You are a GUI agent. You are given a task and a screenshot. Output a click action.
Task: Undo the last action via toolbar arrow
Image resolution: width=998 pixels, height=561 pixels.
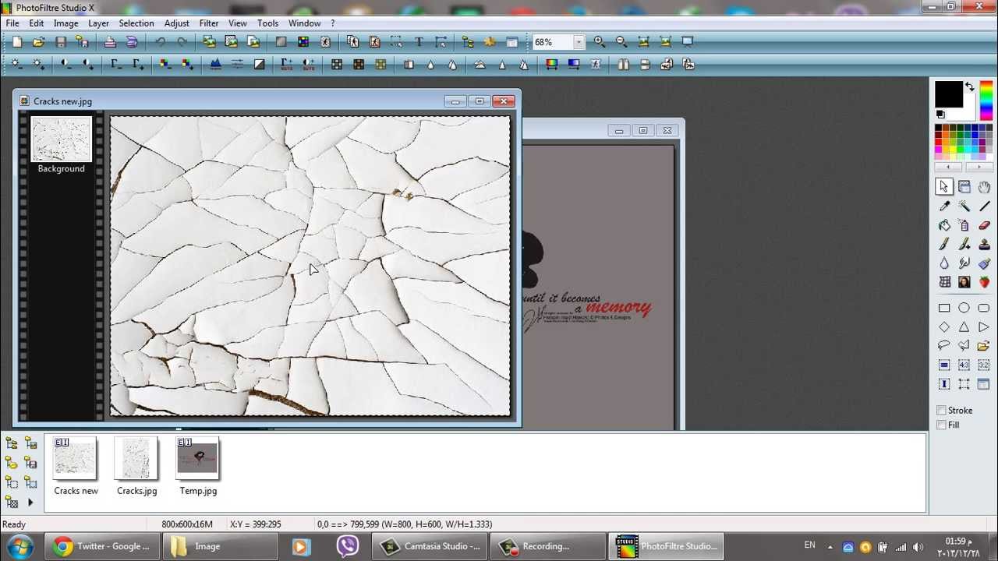pos(160,42)
